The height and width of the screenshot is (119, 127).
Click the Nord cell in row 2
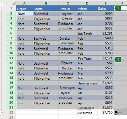pyautogui.click(x=24, y=14)
